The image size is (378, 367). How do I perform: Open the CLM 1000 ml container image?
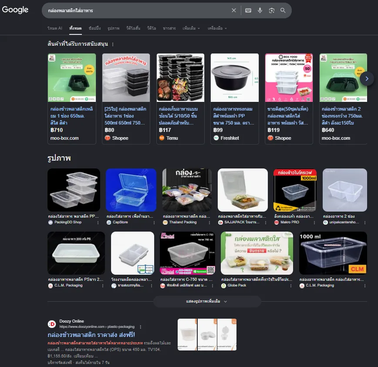(x=333, y=253)
